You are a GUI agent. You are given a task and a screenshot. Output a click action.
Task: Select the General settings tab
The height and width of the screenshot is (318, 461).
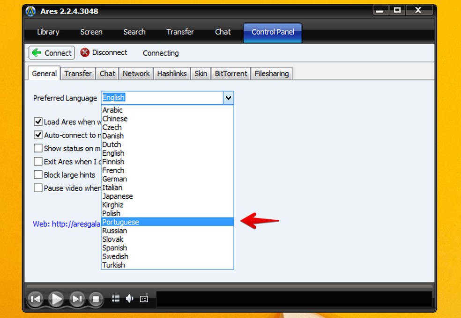click(45, 73)
